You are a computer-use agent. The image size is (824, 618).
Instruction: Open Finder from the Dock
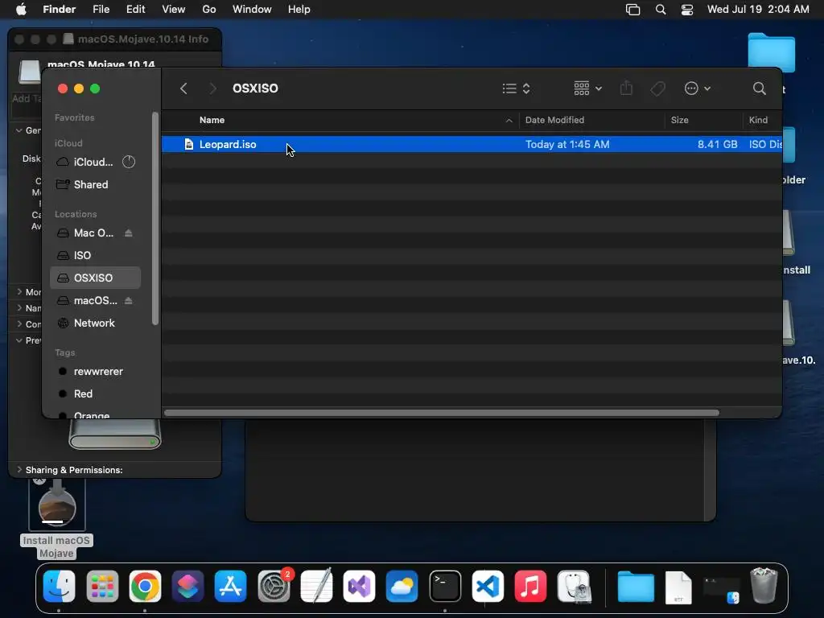[x=59, y=586]
